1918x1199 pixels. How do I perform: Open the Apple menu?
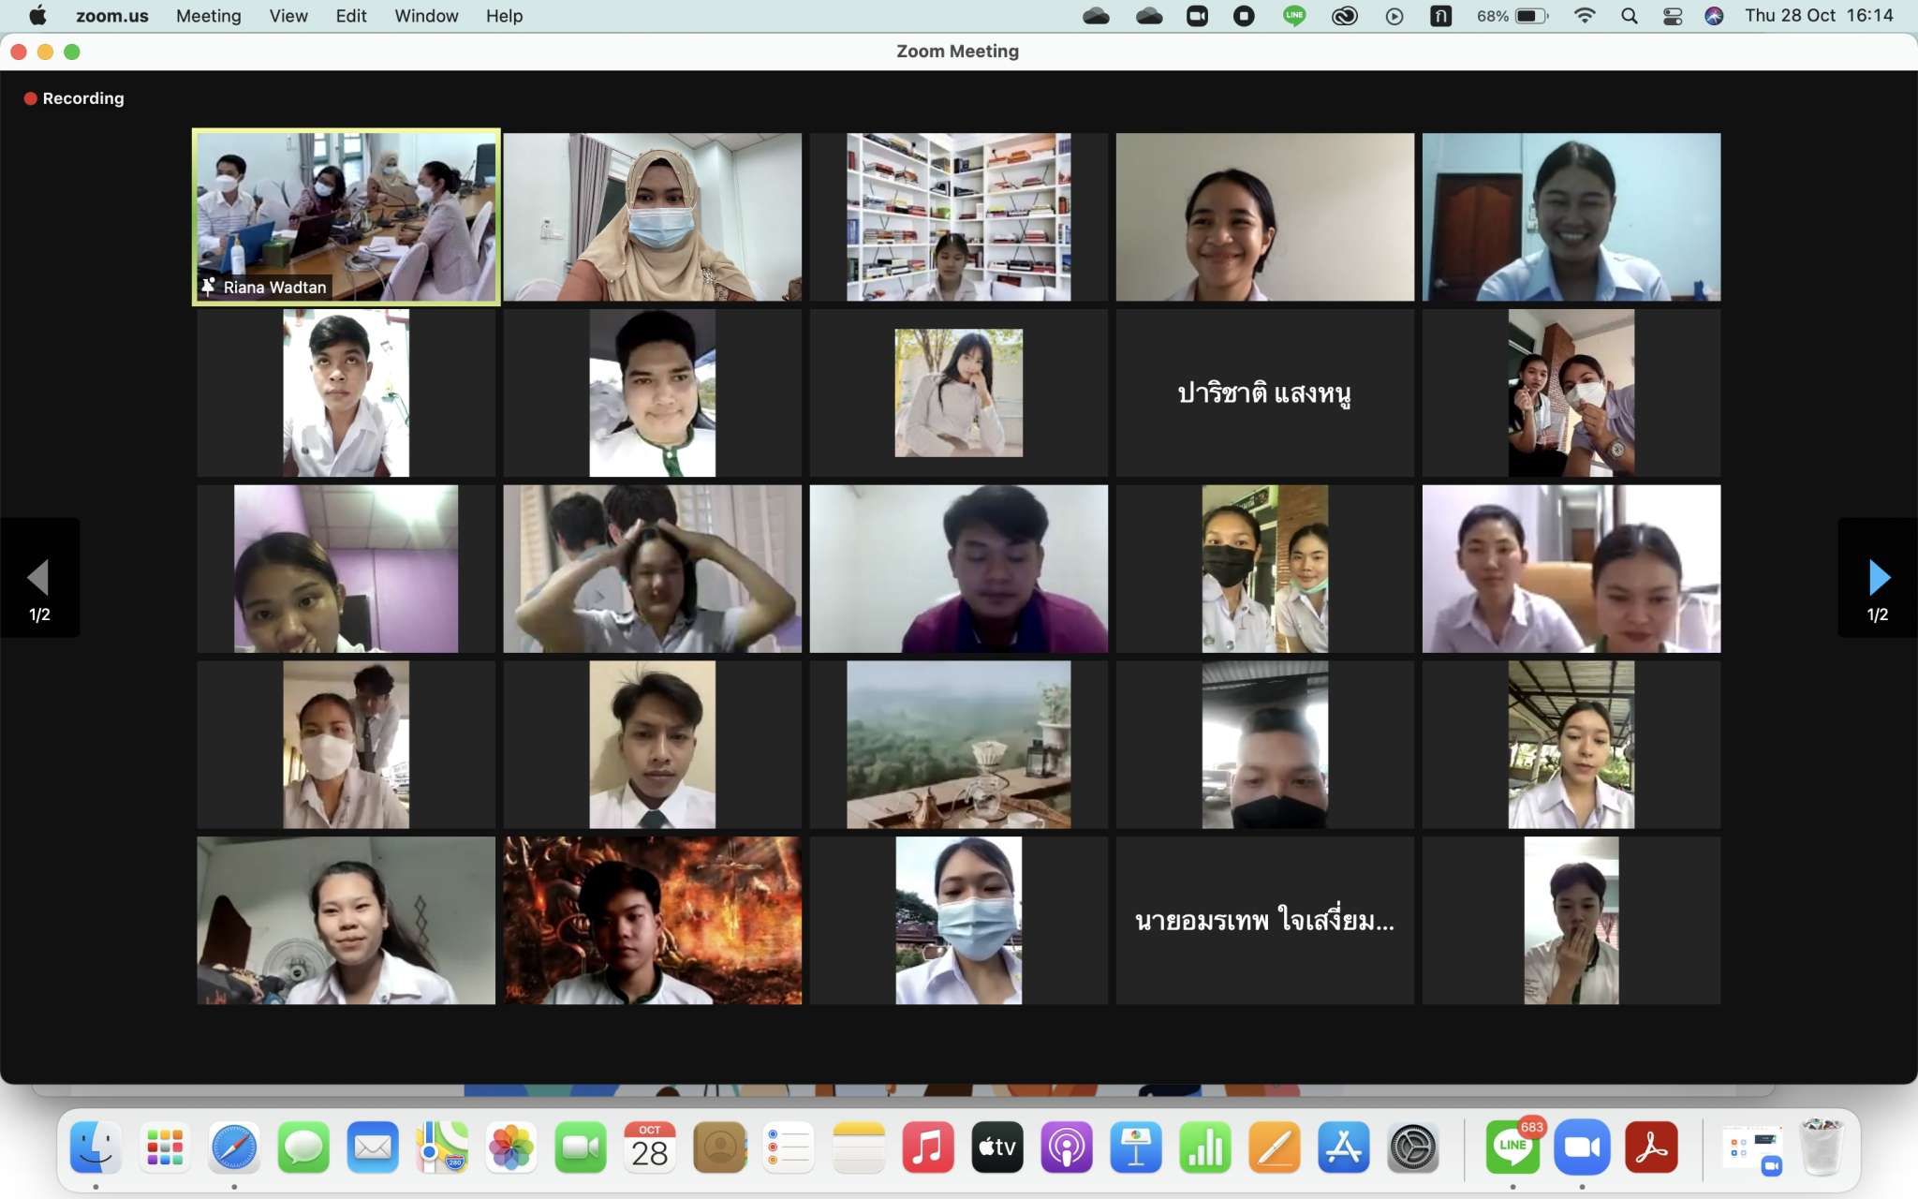coord(37,16)
